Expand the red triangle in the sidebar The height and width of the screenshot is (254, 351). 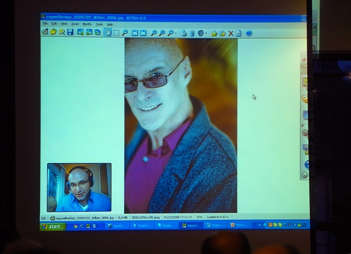(x=301, y=126)
